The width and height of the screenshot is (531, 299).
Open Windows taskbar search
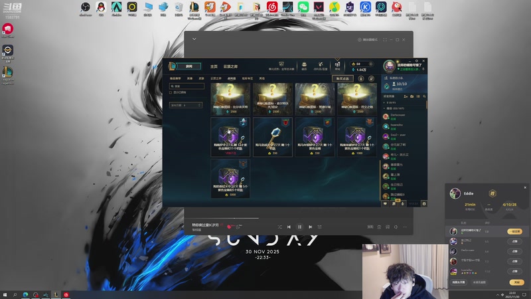pyautogui.click(x=15, y=295)
